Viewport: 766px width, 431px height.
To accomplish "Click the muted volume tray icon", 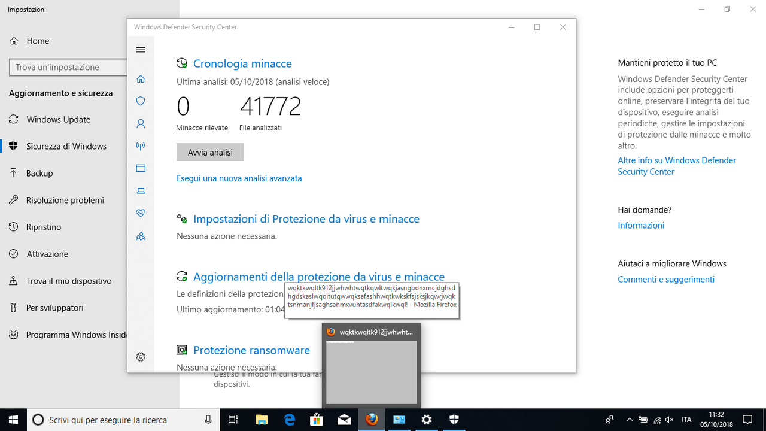I will pyautogui.click(x=670, y=420).
